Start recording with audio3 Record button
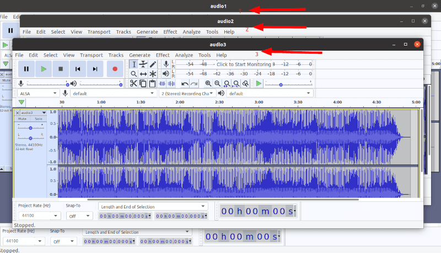Image resolution: width=441 pixels, height=253 pixels. pos(115,69)
